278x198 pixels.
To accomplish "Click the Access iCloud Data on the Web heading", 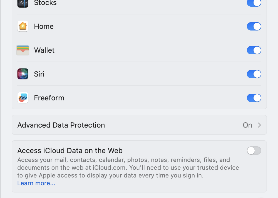I will (x=70, y=151).
